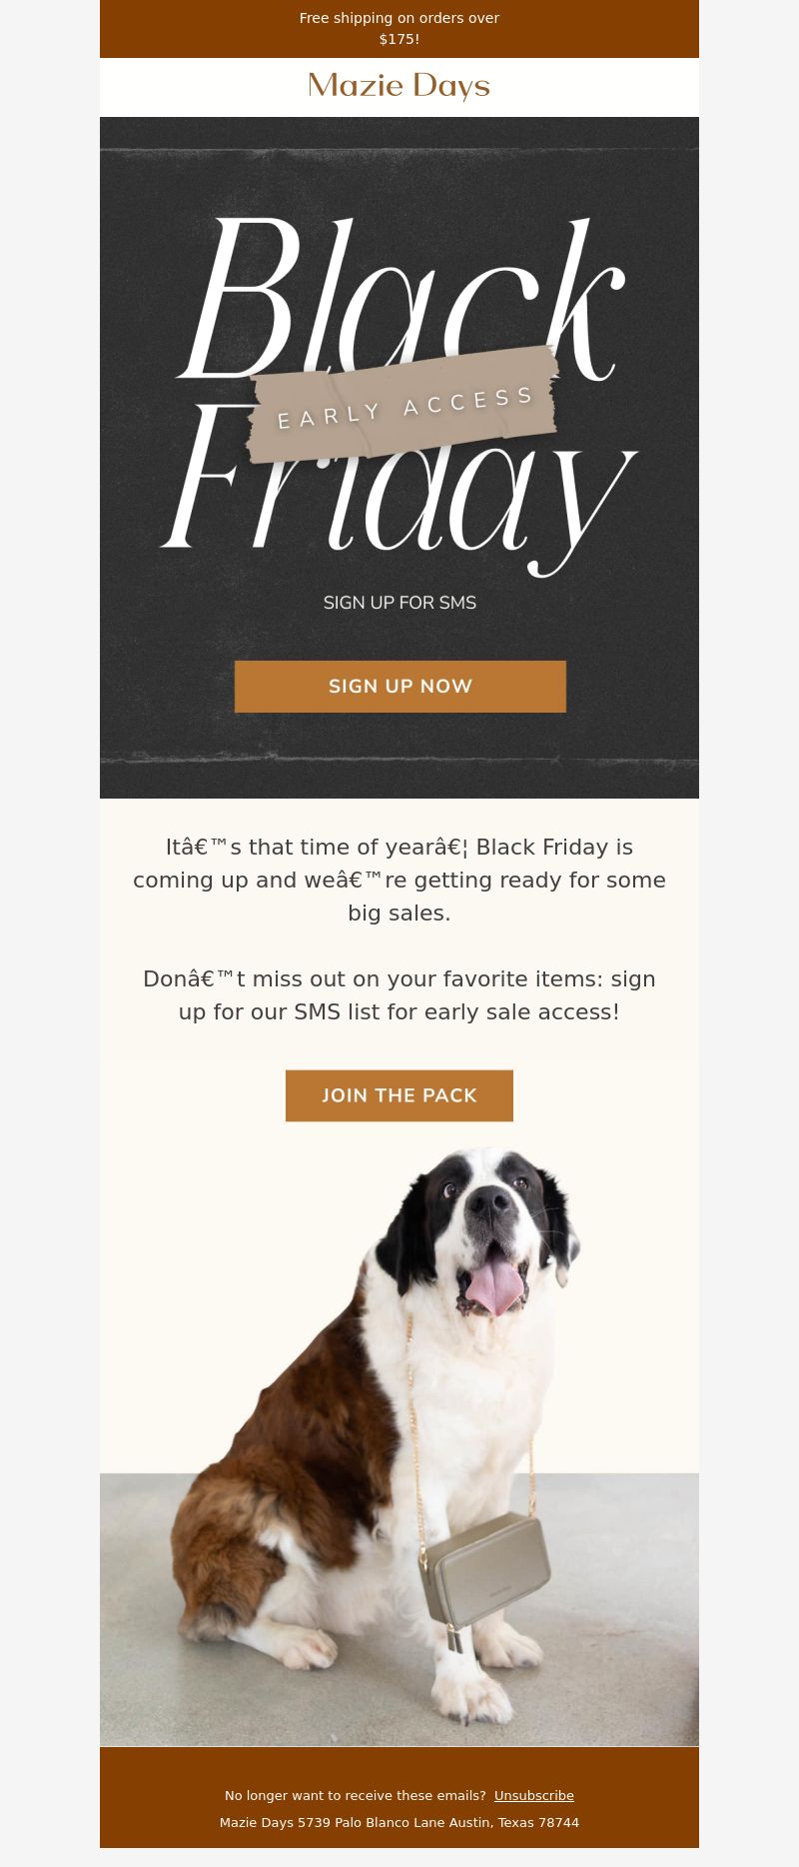Click the JOIN THE PACK button
Screen dimensions: 799x1867
pos(399,1095)
